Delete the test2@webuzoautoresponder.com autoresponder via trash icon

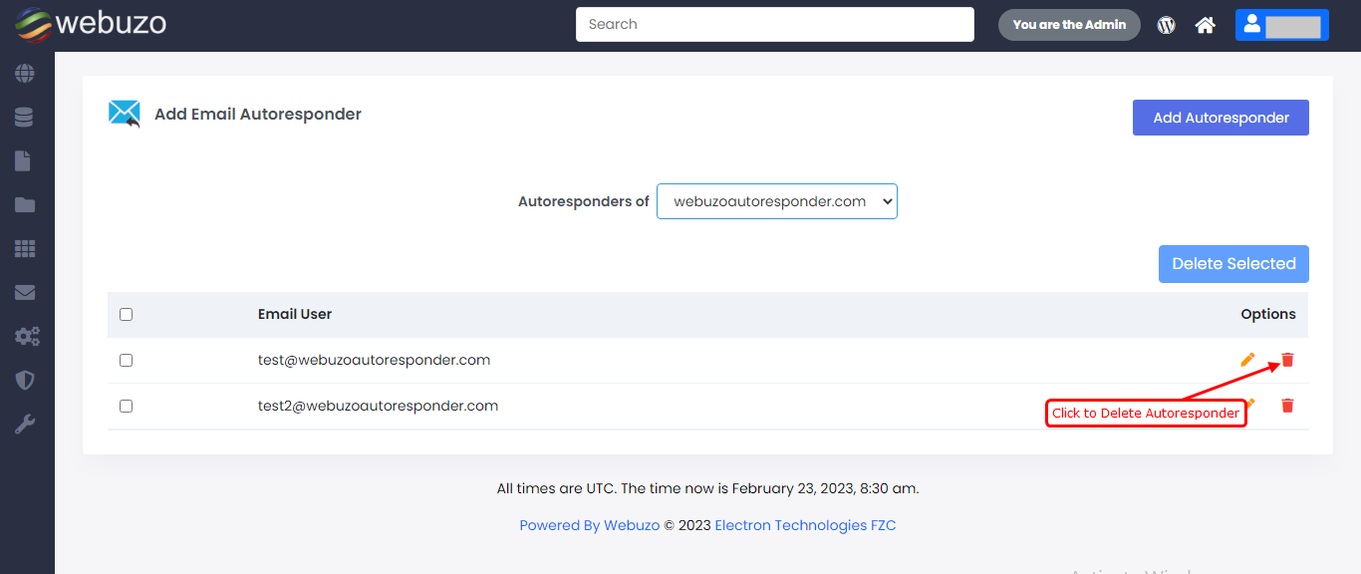[x=1287, y=406]
